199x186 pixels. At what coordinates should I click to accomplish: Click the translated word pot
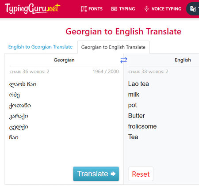coord(133,106)
